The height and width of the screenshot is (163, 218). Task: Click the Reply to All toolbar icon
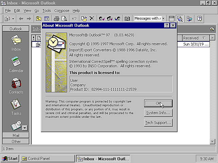click(110, 19)
